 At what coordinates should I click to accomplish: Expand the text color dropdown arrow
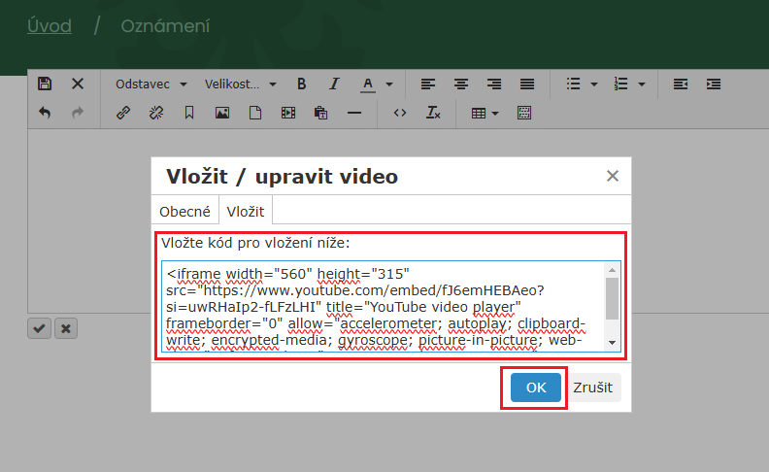388,84
